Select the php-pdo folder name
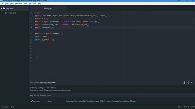The width and height of the screenshot is (195, 109). pyautogui.click(x=9, y=9)
